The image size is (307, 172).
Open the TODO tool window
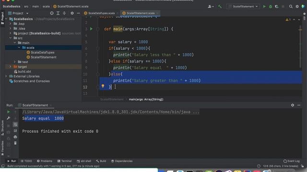click(26, 161)
